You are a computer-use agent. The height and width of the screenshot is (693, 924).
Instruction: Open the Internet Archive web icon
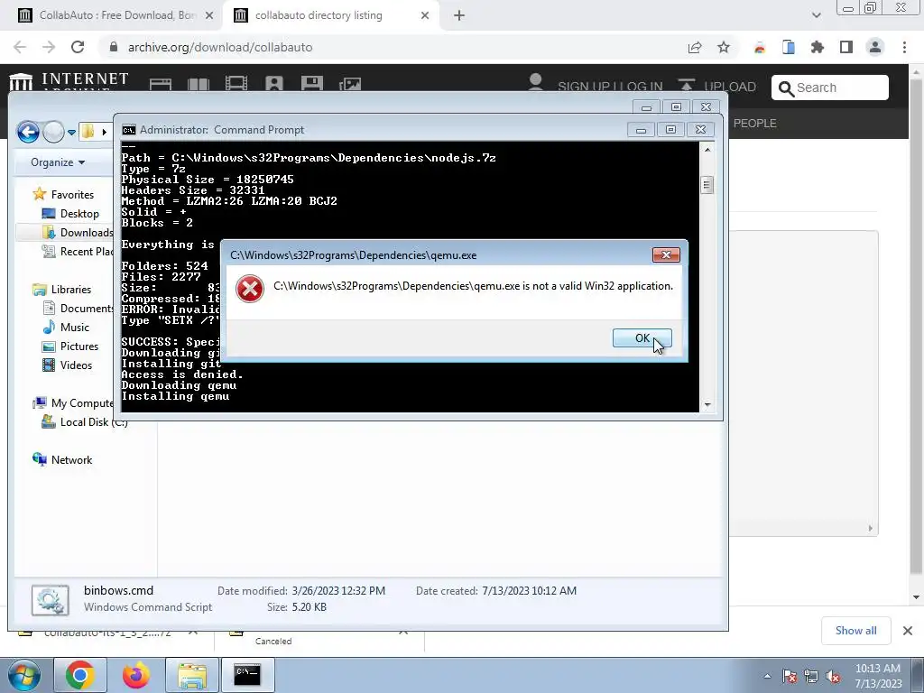pyautogui.click(x=161, y=84)
